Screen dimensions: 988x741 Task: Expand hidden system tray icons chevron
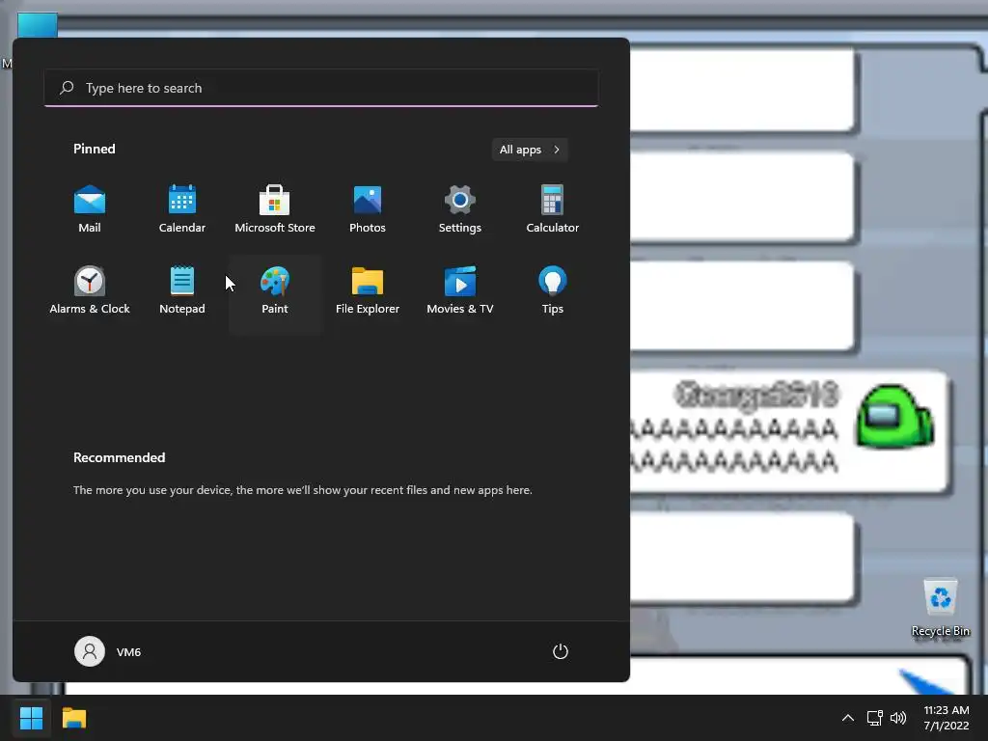pos(848,718)
